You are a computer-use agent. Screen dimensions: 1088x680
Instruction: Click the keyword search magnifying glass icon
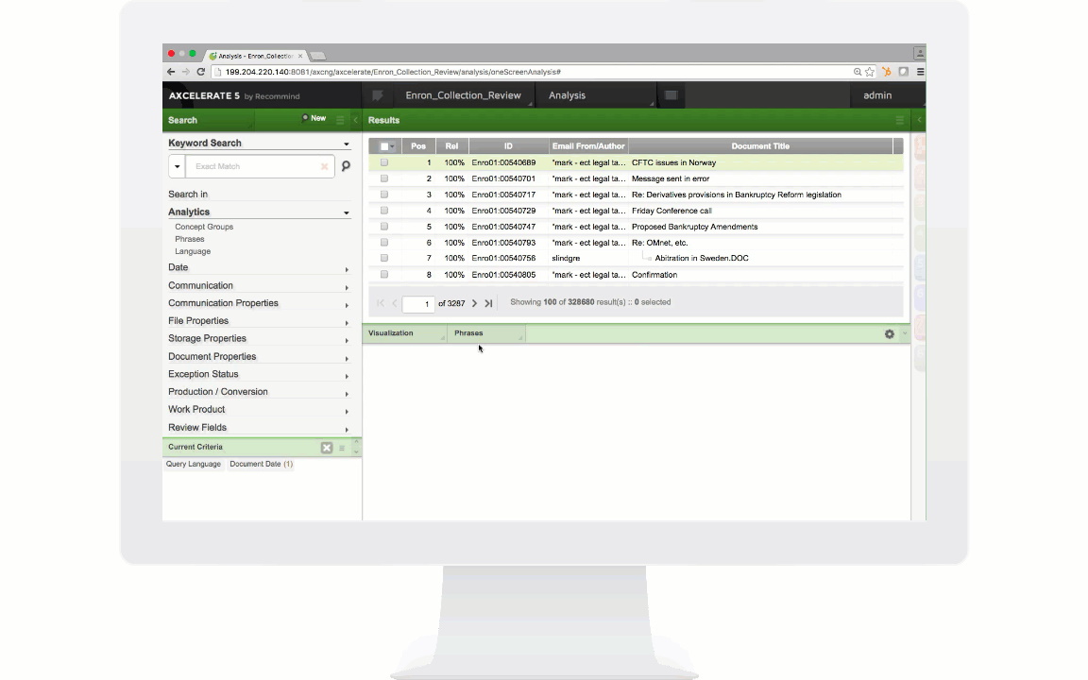[346, 166]
